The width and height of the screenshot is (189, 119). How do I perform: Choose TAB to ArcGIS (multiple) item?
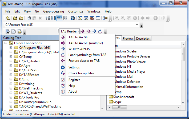pos(87,43)
